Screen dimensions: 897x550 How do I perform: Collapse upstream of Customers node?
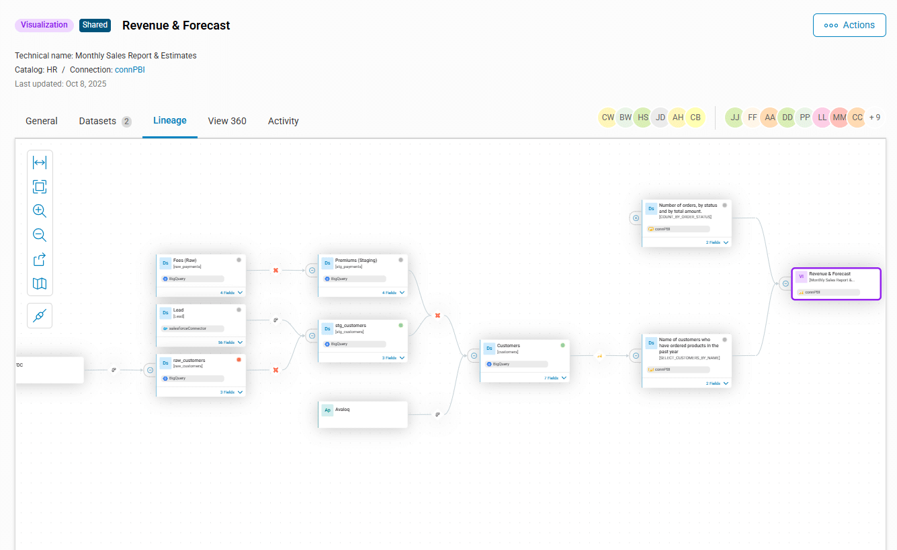coord(474,356)
